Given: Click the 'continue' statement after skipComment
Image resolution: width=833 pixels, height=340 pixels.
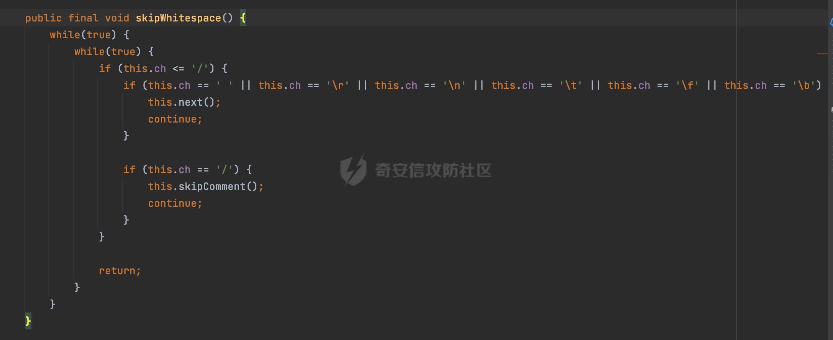Looking at the screenshot, I should (175, 203).
